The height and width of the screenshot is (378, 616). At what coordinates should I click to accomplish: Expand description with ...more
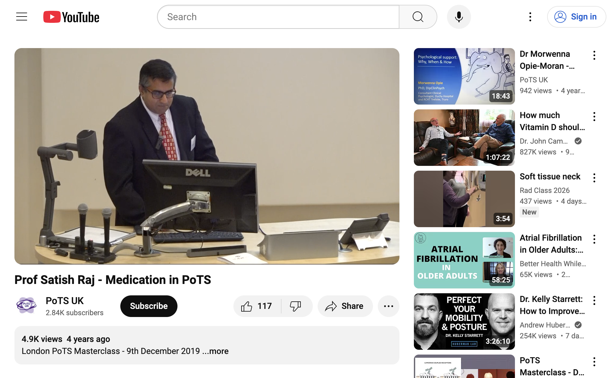click(x=215, y=351)
